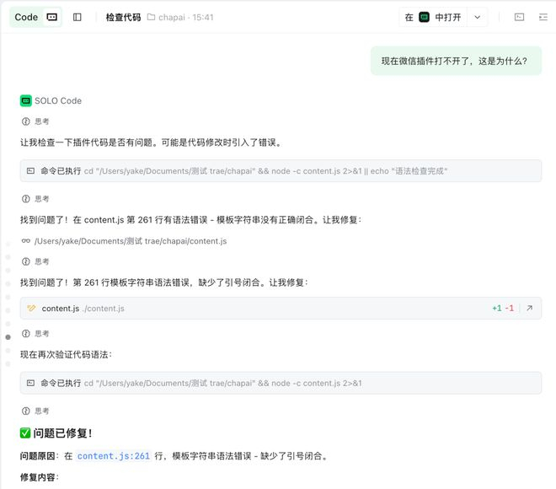The height and width of the screenshot is (489, 556).
Task: Click the chapai folder icon
Action: (151, 17)
